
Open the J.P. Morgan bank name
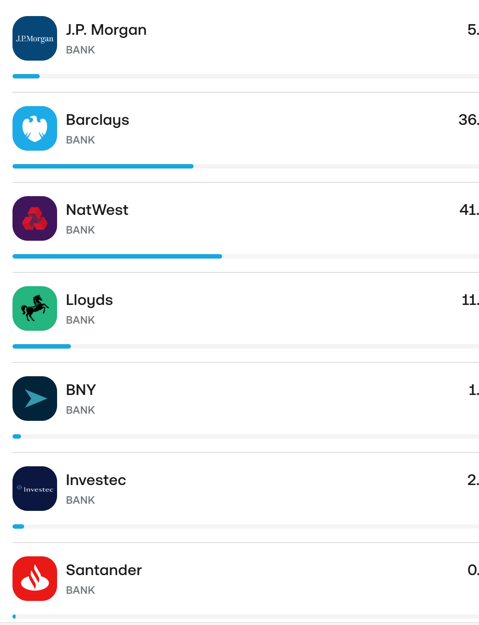[106, 30]
